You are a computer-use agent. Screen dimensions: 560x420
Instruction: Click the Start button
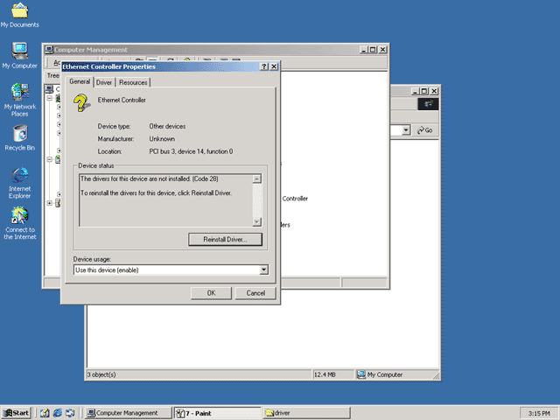tap(17, 413)
